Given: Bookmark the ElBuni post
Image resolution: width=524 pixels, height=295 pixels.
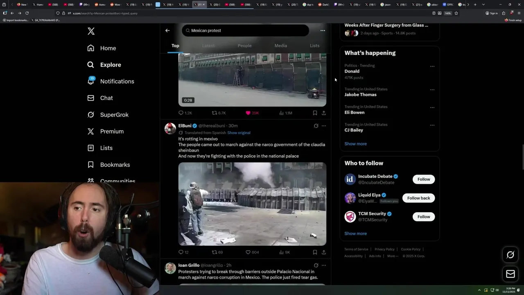Looking at the screenshot, I should click(x=315, y=252).
